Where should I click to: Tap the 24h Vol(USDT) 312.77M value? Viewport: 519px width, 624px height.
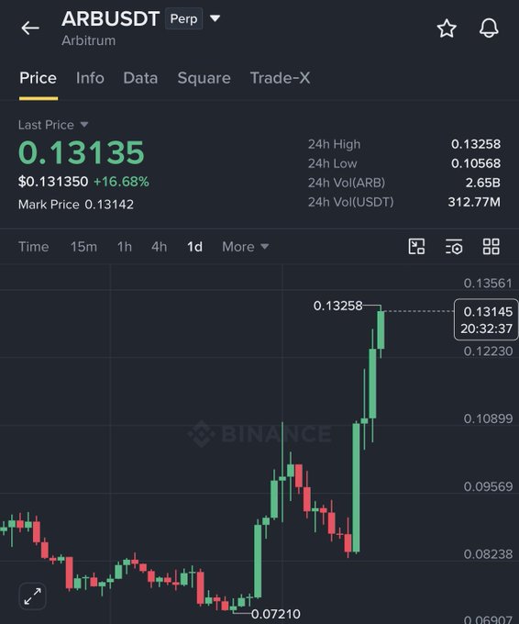click(x=474, y=202)
